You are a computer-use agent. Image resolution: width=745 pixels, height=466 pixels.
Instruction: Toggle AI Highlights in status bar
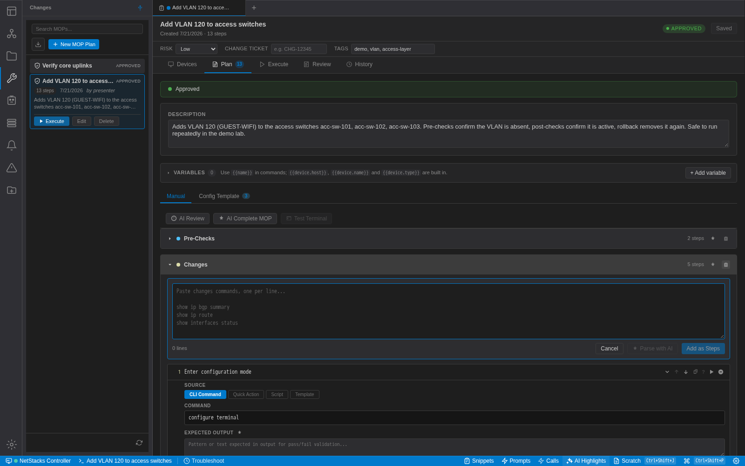586,461
